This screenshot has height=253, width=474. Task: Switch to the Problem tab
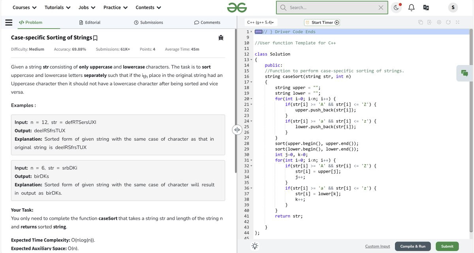click(x=30, y=22)
